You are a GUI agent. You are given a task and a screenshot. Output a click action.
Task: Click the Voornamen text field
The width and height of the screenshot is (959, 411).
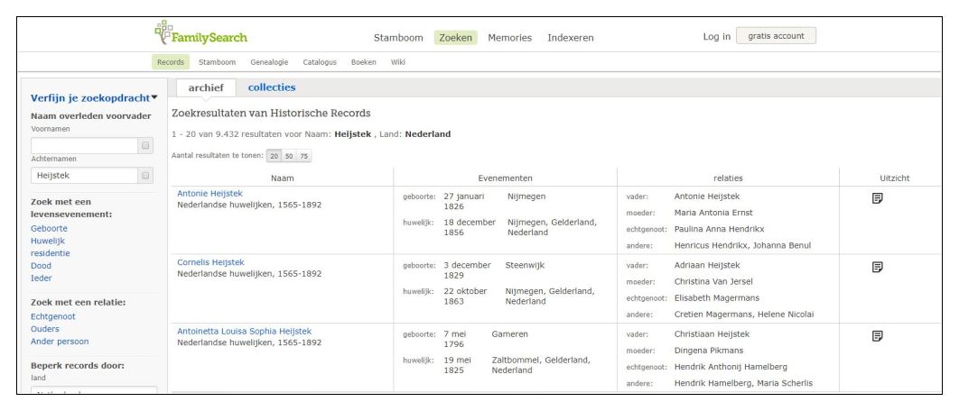[82, 146]
